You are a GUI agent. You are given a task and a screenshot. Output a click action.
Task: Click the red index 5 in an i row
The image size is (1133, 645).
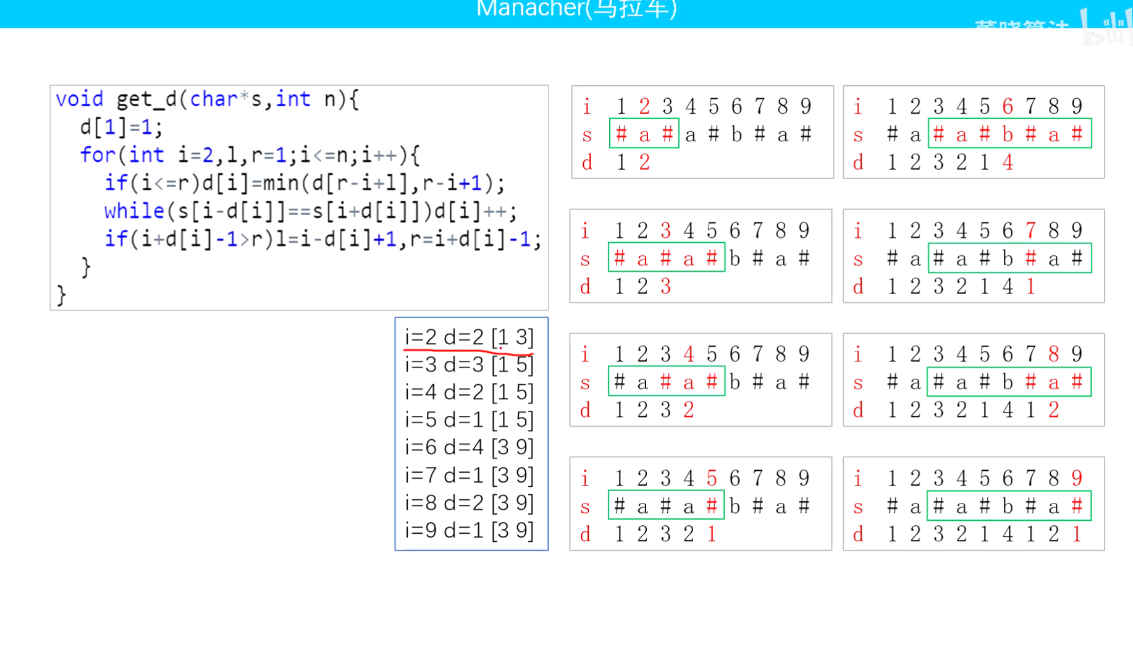(712, 478)
